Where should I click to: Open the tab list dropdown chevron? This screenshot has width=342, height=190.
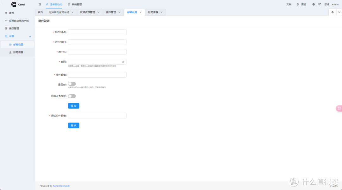tap(339, 12)
